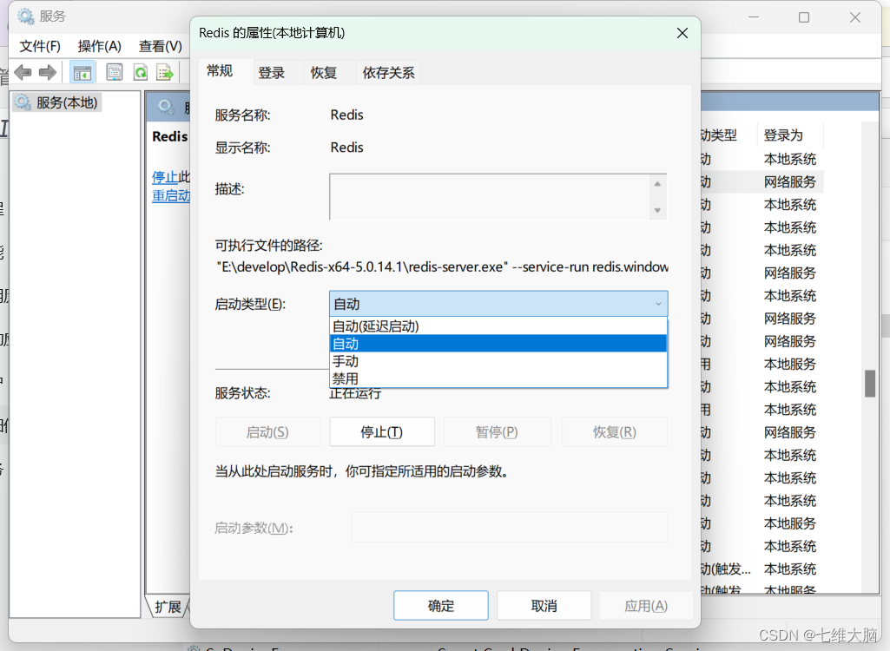Click 确定 to confirm the dialog
Image resolution: width=890 pixels, height=651 pixels.
click(x=441, y=606)
